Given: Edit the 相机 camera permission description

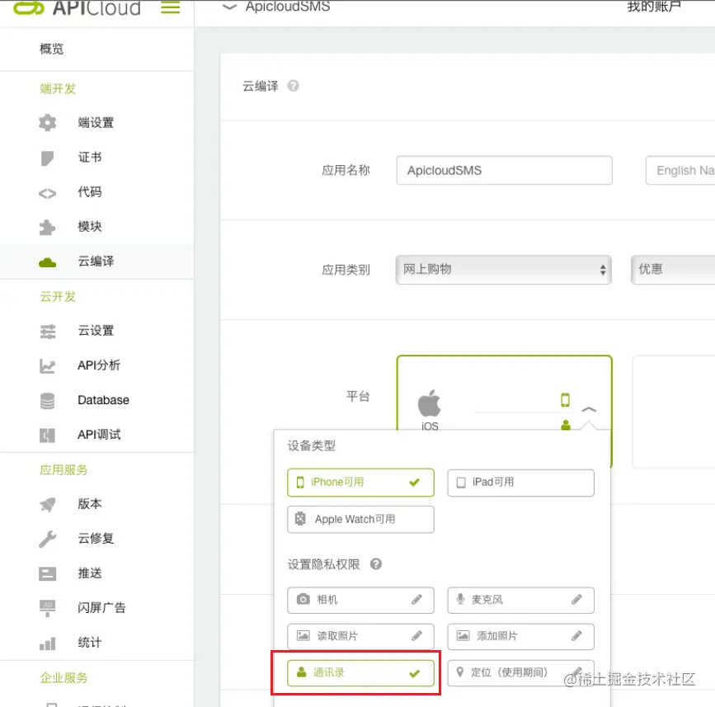Looking at the screenshot, I should [x=421, y=600].
